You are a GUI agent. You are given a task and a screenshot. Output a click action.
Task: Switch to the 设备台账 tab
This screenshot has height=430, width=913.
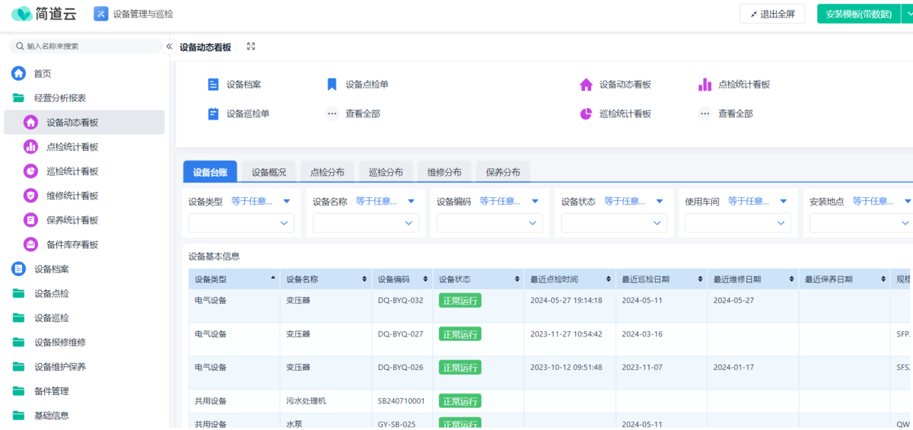click(x=210, y=172)
